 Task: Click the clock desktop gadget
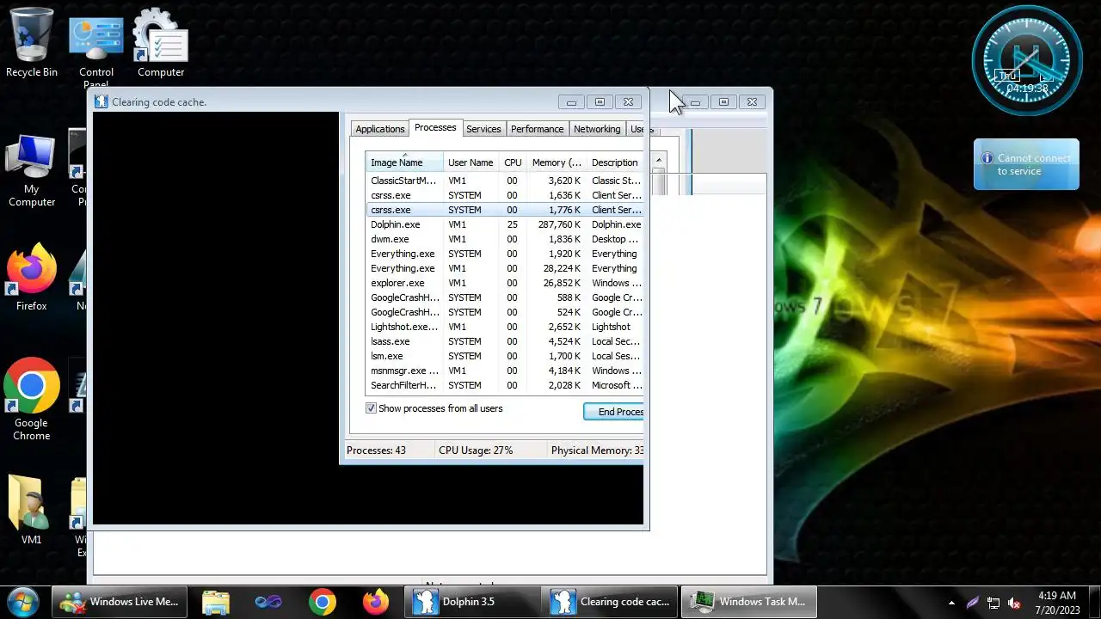click(1027, 60)
